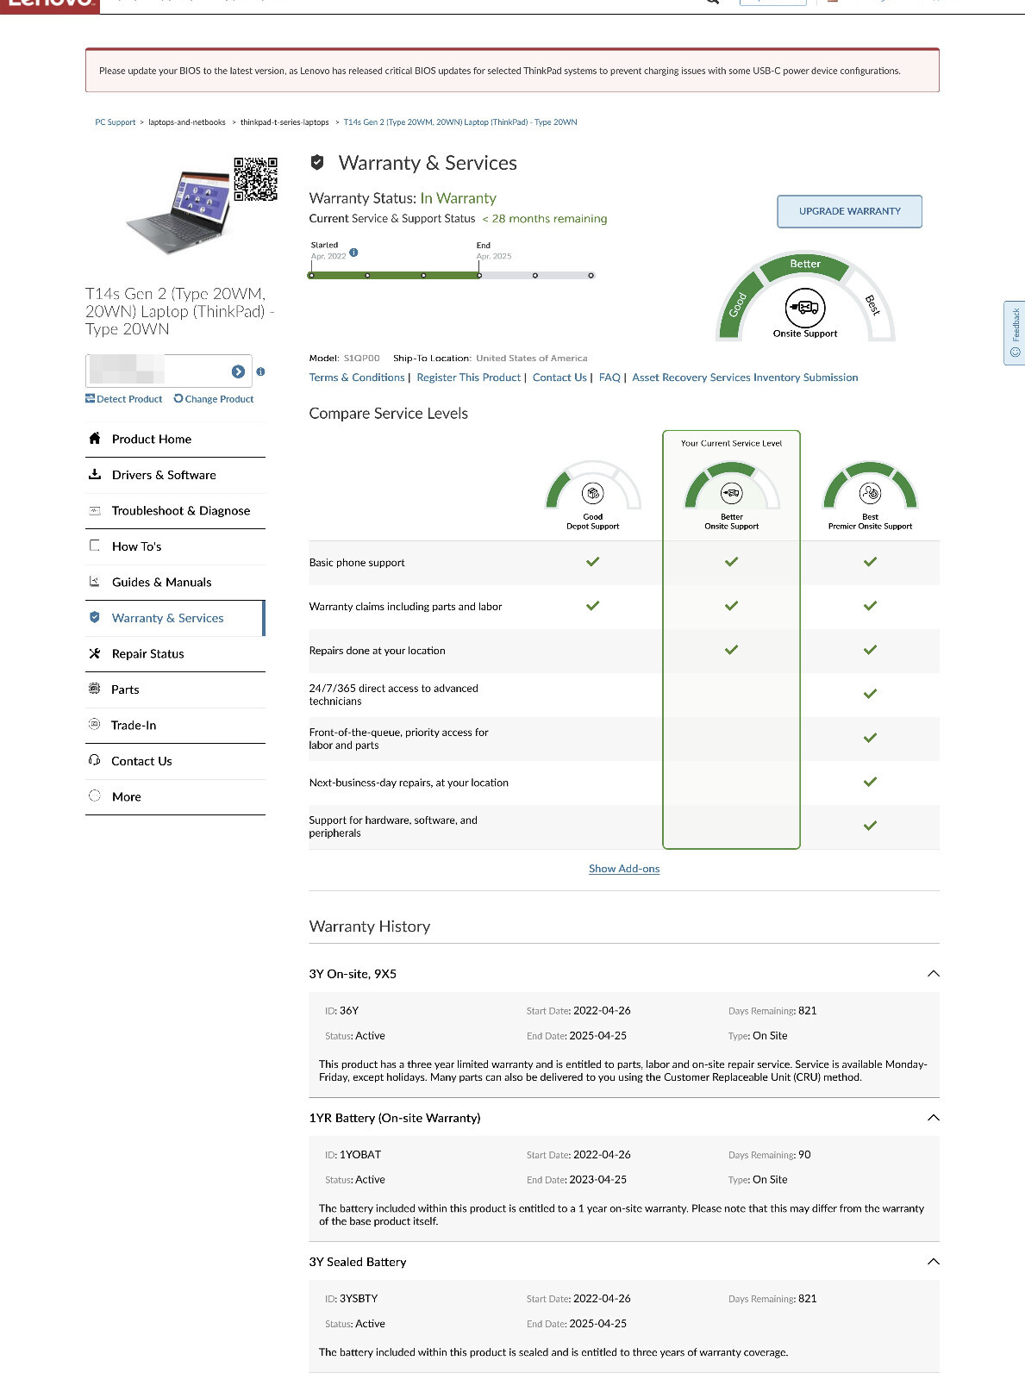1025x1379 pixels.
Task: Select the Better Onsite Support gauge icon
Action: point(731,493)
